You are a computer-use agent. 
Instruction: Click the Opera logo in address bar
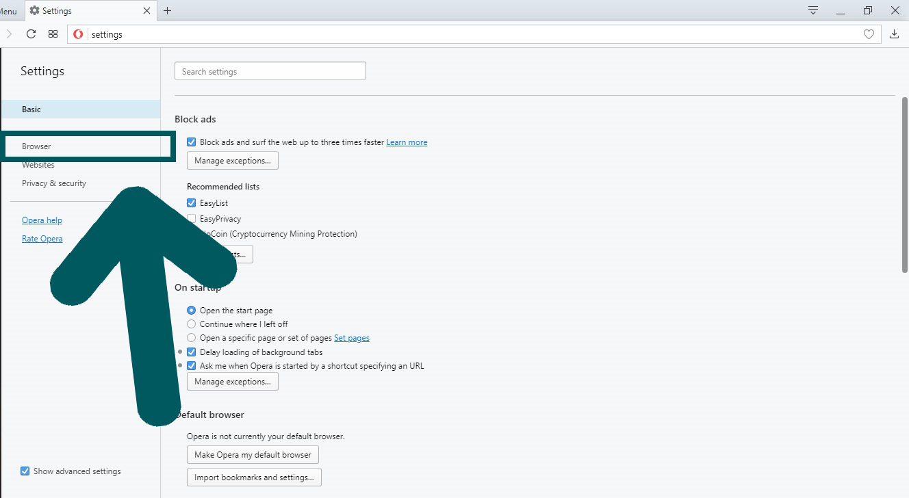pyautogui.click(x=78, y=34)
